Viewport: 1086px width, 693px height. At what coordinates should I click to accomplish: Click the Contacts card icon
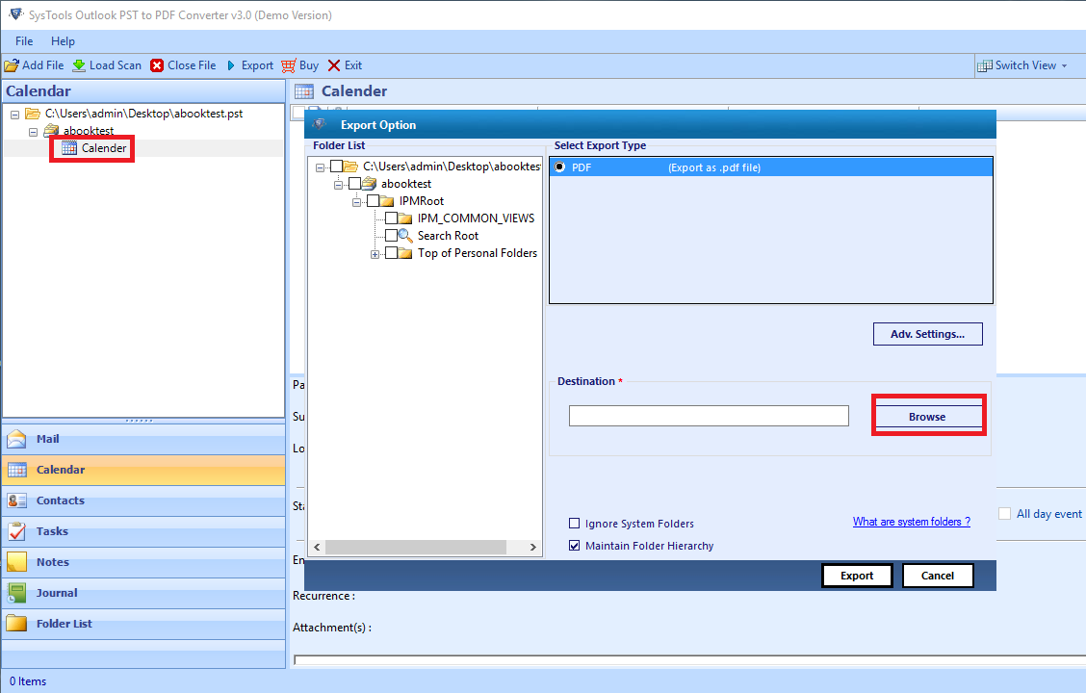pyautogui.click(x=16, y=500)
